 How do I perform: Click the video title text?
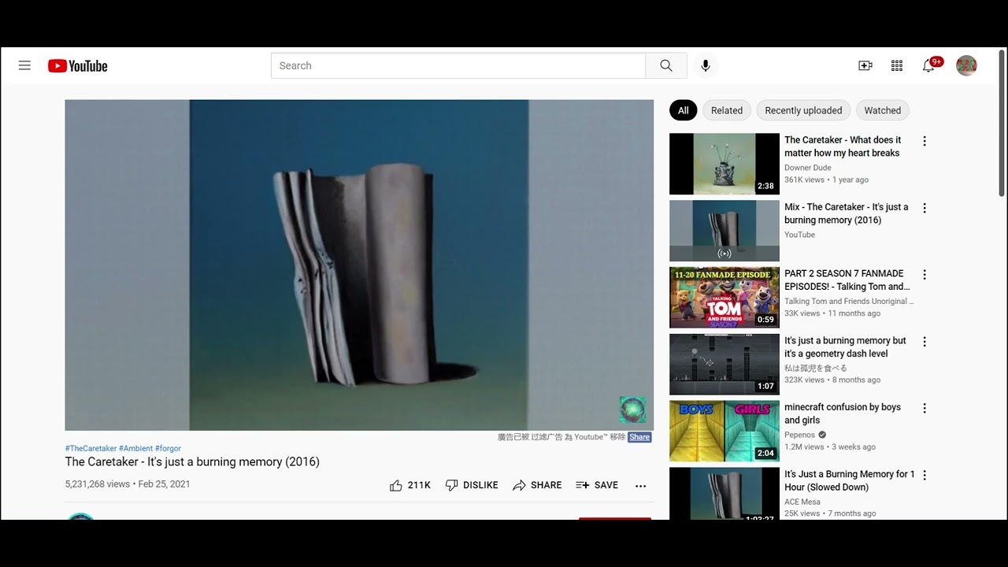click(x=192, y=462)
